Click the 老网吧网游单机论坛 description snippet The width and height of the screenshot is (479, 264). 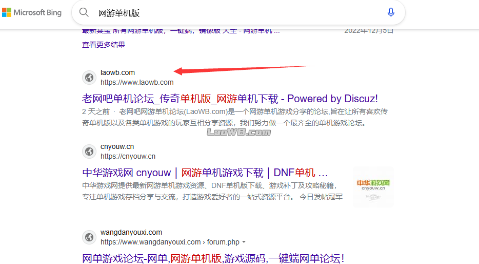[x=234, y=117]
